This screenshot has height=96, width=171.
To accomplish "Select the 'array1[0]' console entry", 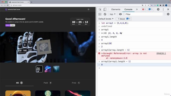I will tap(107, 43).
